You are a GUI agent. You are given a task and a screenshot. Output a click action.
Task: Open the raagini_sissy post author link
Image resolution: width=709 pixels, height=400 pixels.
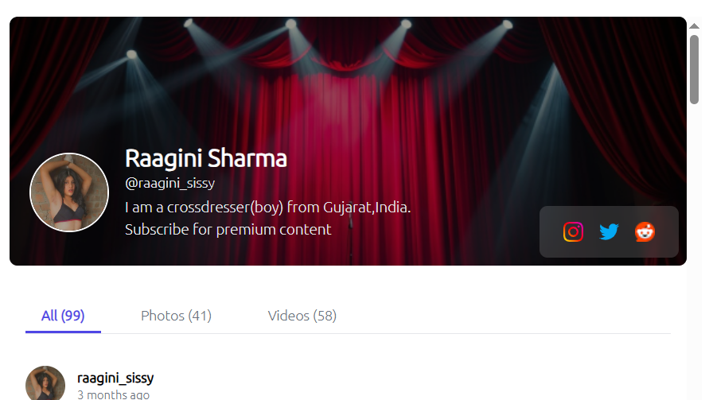[115, 378]
